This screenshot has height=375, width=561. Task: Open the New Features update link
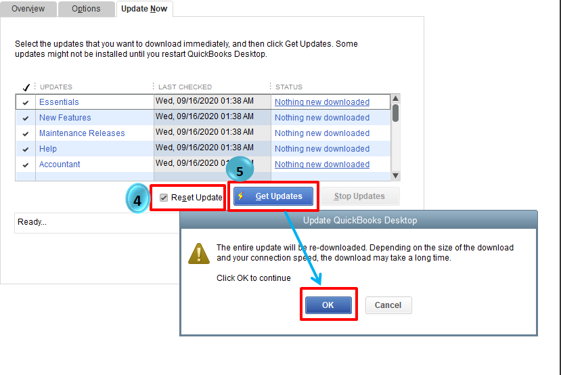tap(65, 117)
